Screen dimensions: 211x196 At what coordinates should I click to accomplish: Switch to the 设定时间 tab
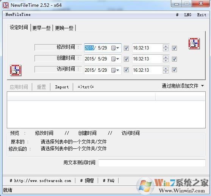[19, 28]
